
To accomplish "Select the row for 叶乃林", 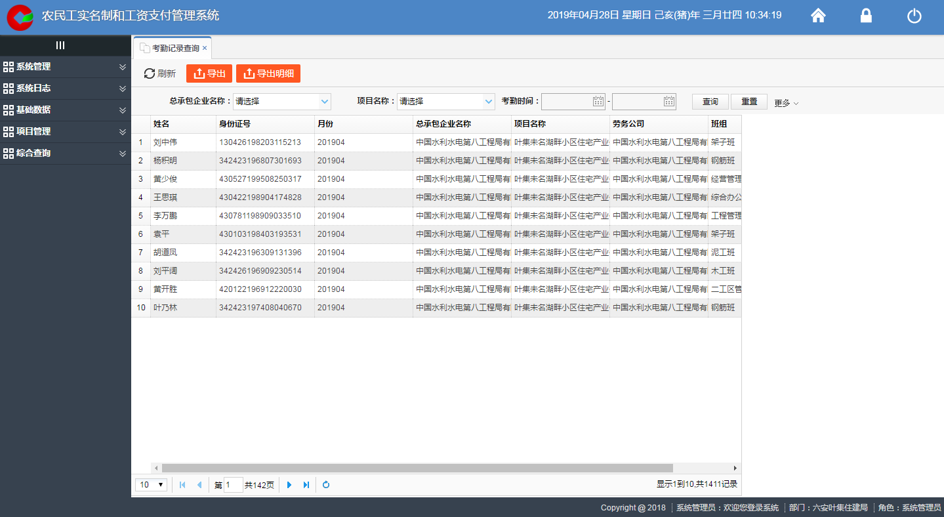I will click(x=436, y=308).
